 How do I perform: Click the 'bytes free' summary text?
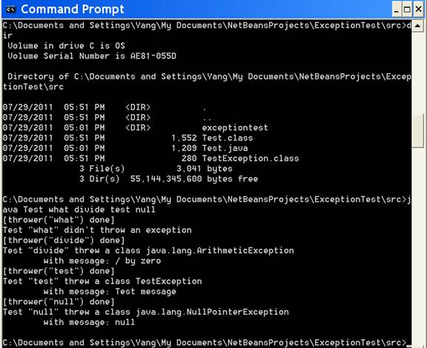(232, 179)
